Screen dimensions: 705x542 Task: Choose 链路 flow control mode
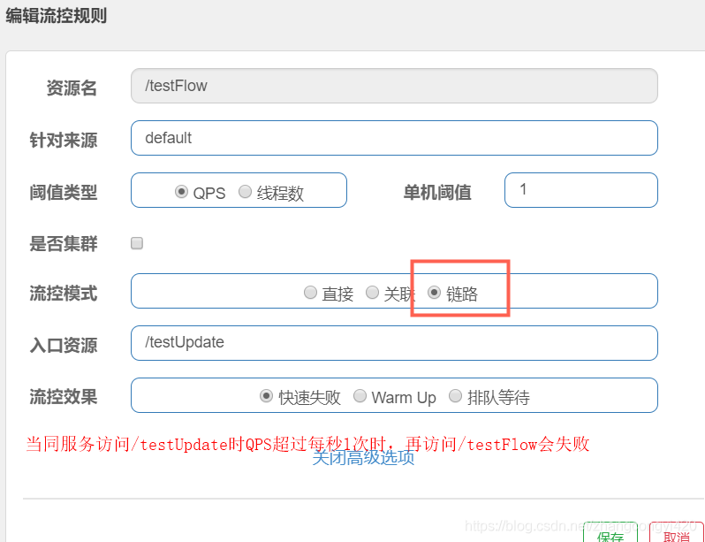[434, 293]
